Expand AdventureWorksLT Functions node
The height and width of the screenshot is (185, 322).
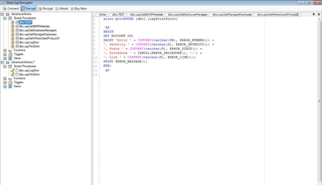pyautogui.click(x=5, y=78)
